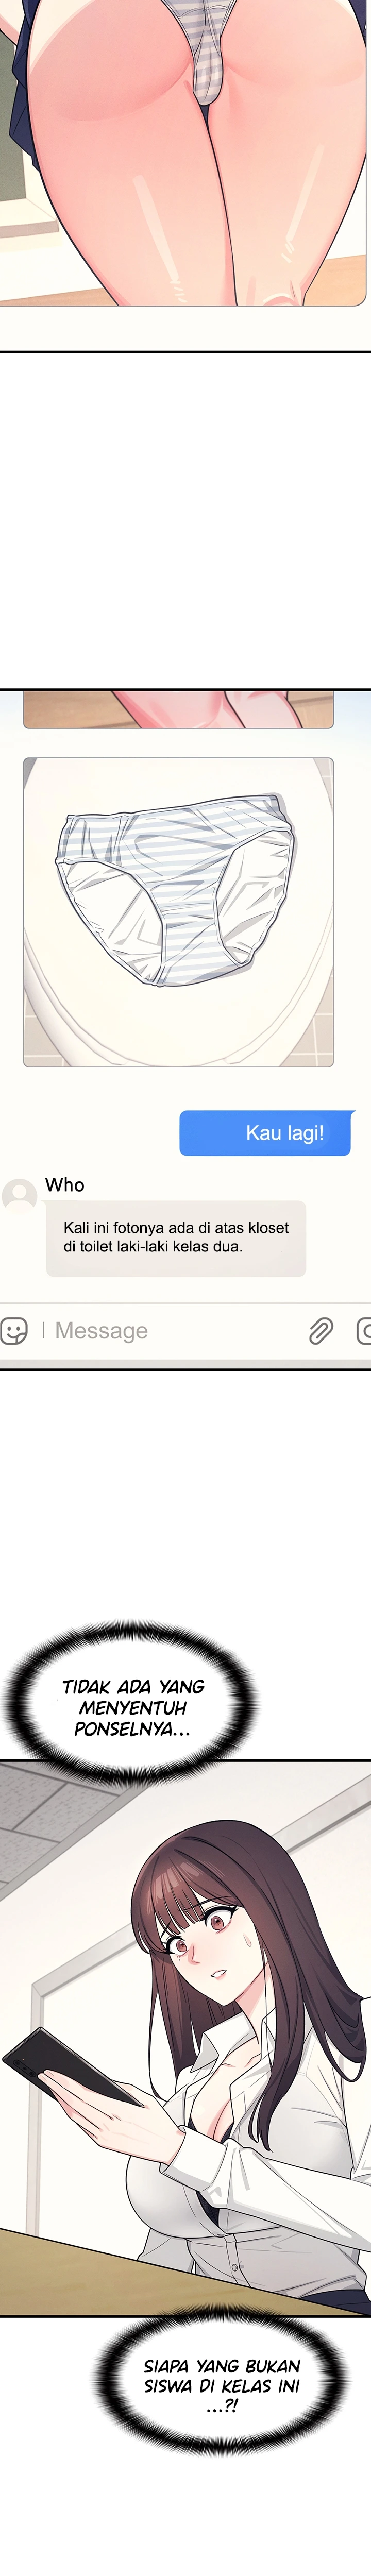Click the paperclip attachment icon

321,1331
